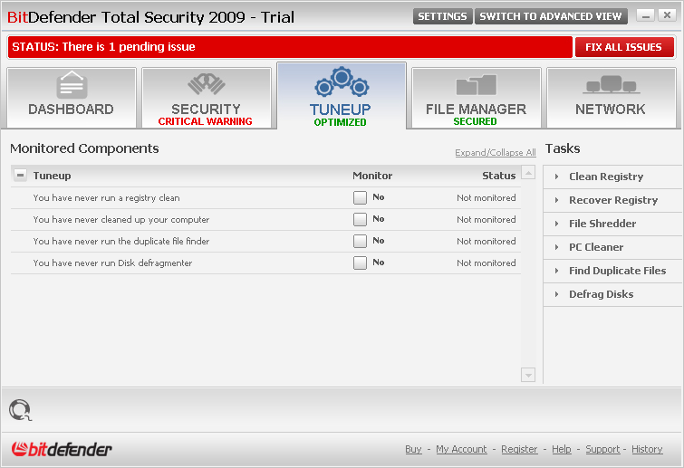Open the History link
The height and width of the screenshot is (468, 684).
[x=647, y=449]
